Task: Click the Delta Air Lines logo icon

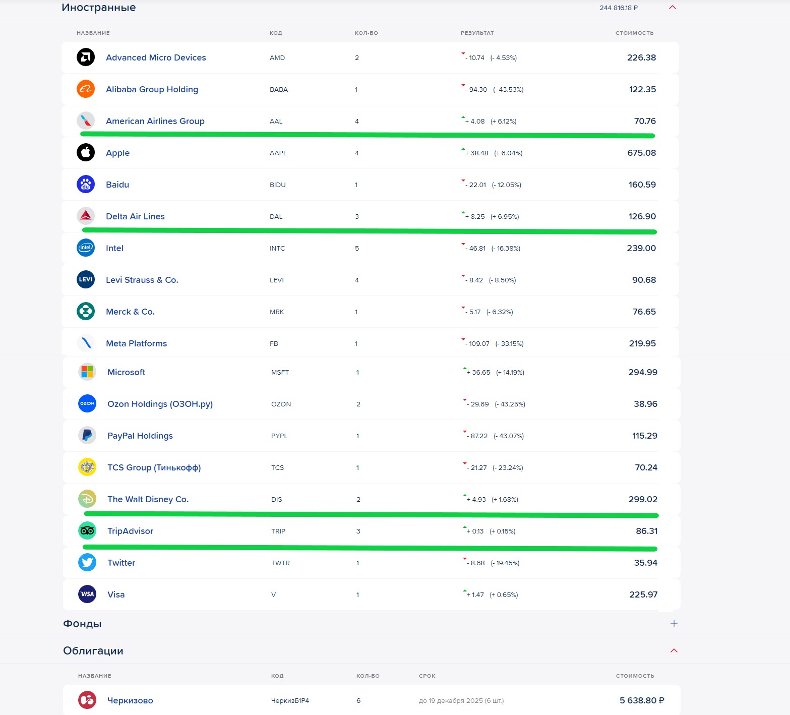Action: click(86, 216)
